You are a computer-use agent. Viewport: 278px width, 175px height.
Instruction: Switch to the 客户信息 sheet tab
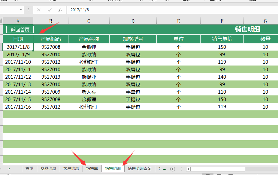tap(71, 169)
